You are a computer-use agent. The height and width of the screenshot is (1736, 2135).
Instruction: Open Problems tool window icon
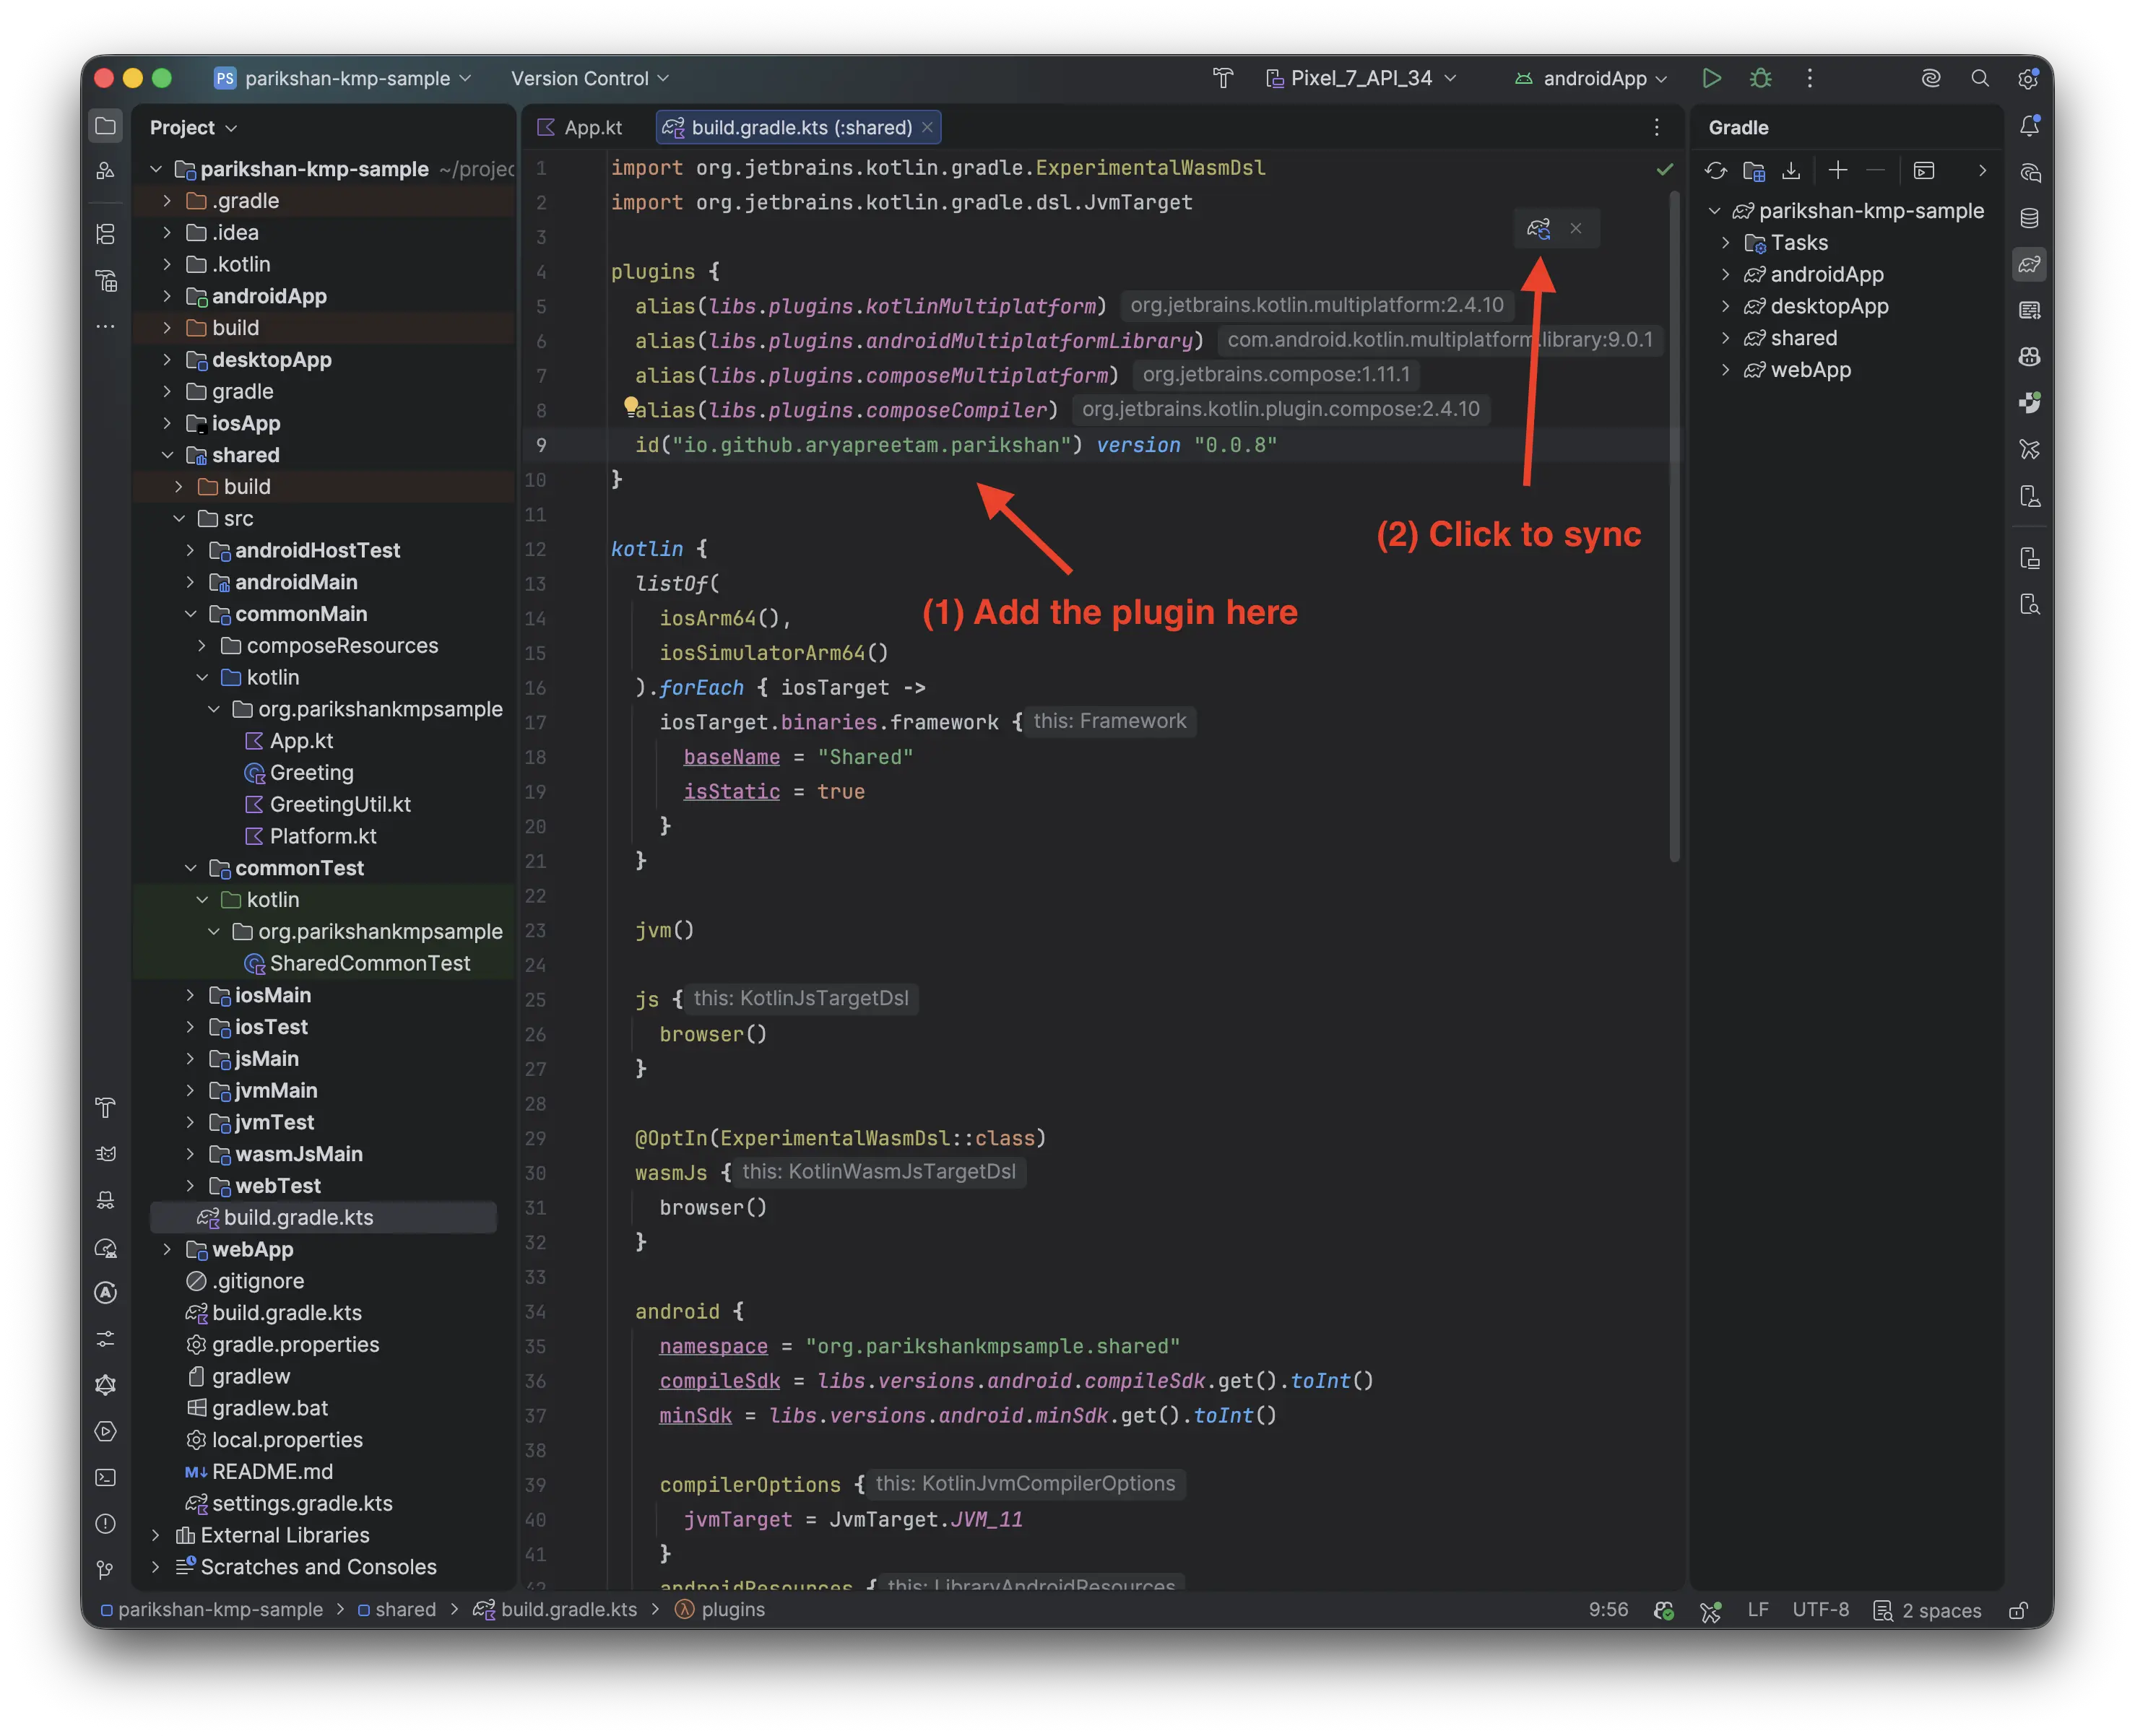(105, 1524)
